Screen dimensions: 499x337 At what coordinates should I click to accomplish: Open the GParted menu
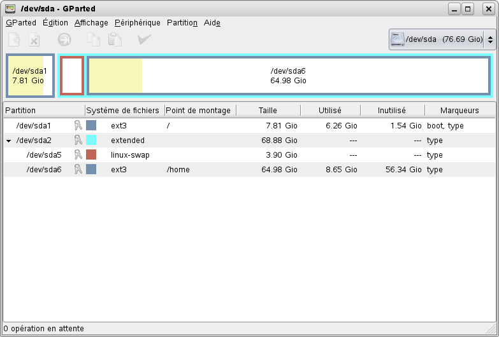[21, 23]
